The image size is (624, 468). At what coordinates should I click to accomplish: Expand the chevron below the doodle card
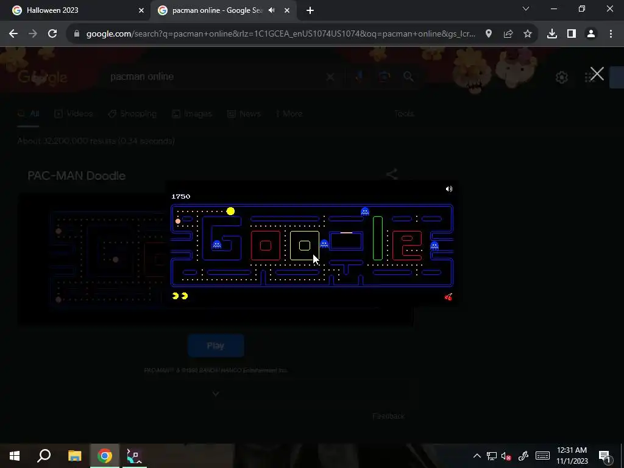(x=216, y=394)
